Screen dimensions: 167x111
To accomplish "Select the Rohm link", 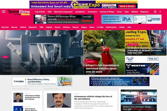I will [x=92, y=27].
